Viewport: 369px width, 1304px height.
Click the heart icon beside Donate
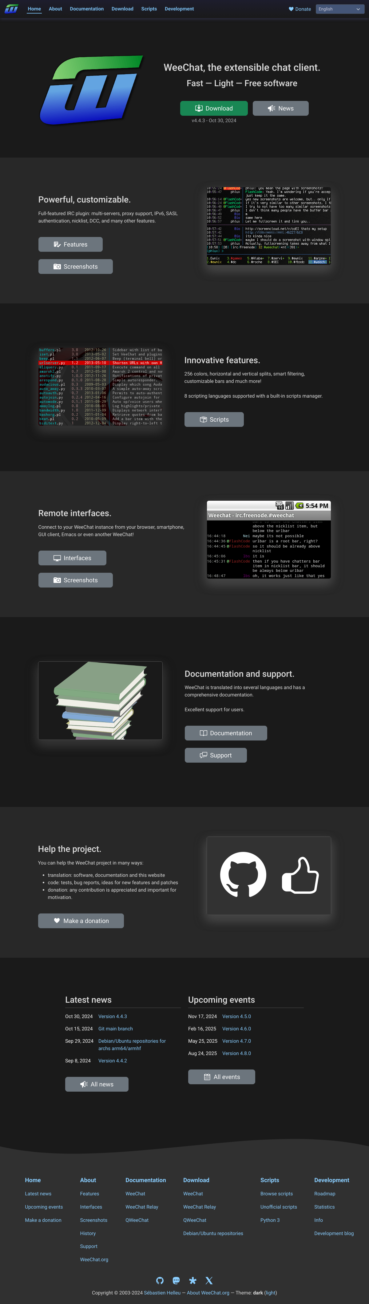(x=291, y=9)
